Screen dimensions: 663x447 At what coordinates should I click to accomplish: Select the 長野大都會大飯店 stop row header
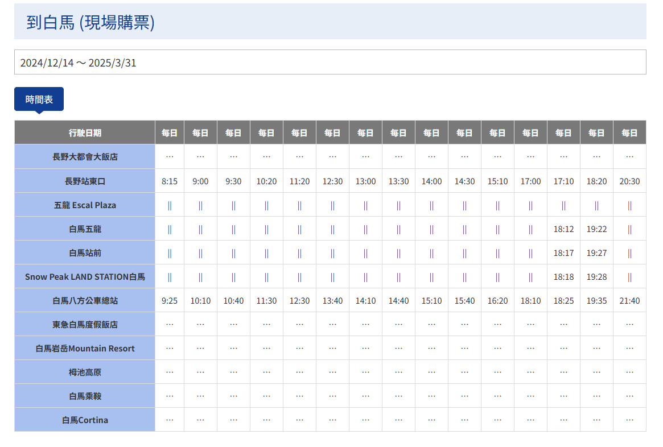point(85,156)
